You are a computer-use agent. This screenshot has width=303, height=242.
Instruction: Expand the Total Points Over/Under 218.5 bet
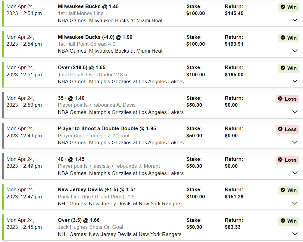tap(295, 81)
